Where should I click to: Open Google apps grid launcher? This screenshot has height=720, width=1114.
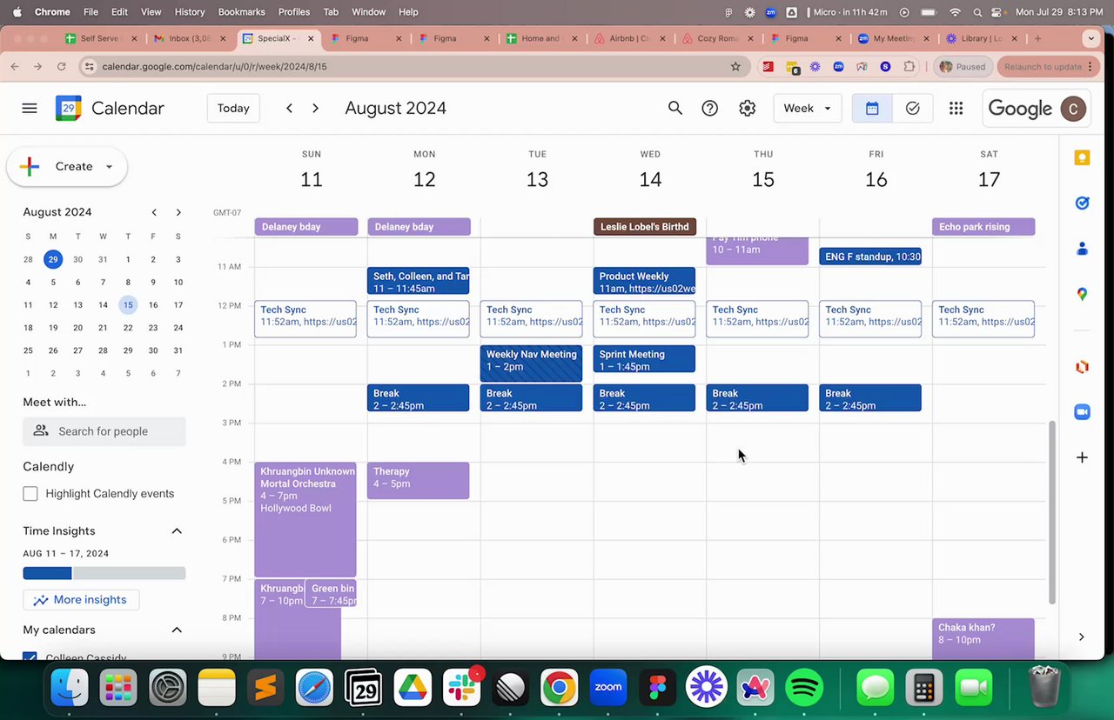(956, 108)
